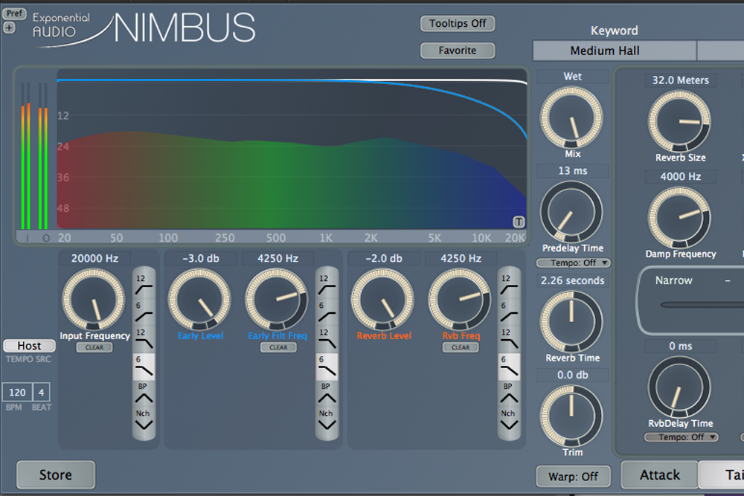Click the Rvb Freq knob
Image resolution: width=744 pixels, height=496 pixels.
point(460,299)
